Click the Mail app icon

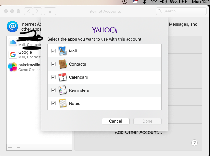(x=63, y=51)
